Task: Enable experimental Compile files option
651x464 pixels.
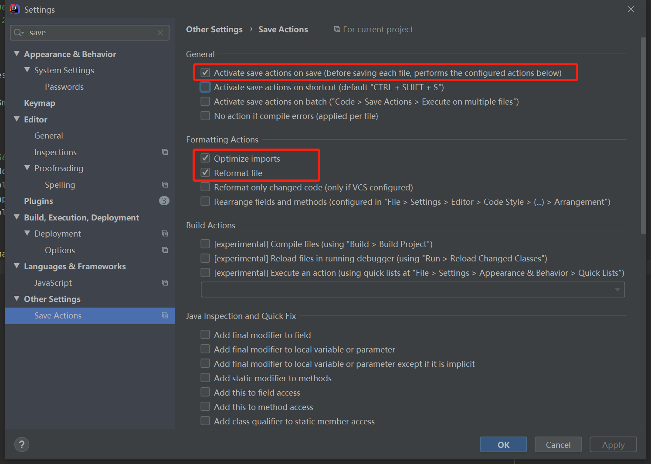Action: pos(205,244)
